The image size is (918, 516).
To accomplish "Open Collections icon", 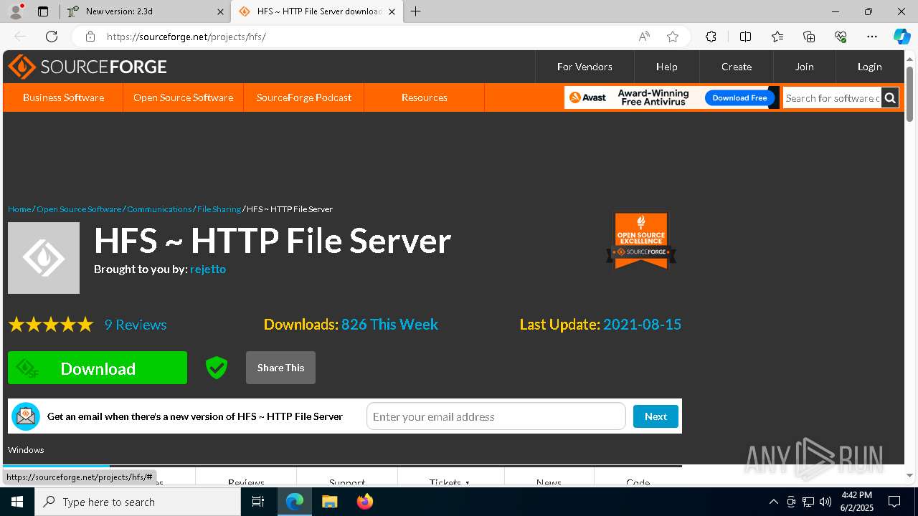I will [x=809, y=37].
